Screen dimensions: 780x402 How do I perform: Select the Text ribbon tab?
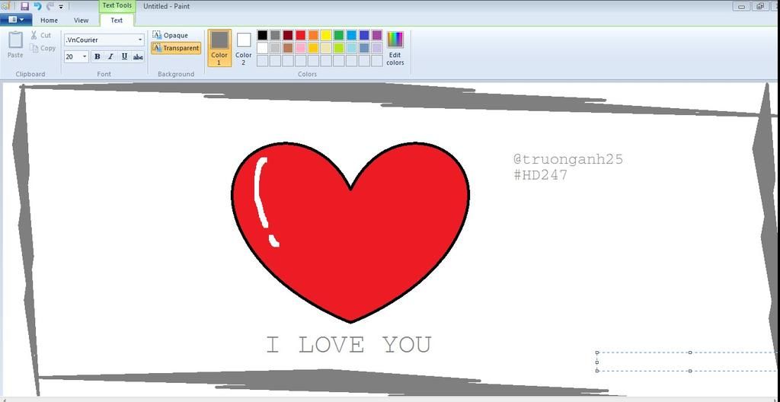pos(117,21)
